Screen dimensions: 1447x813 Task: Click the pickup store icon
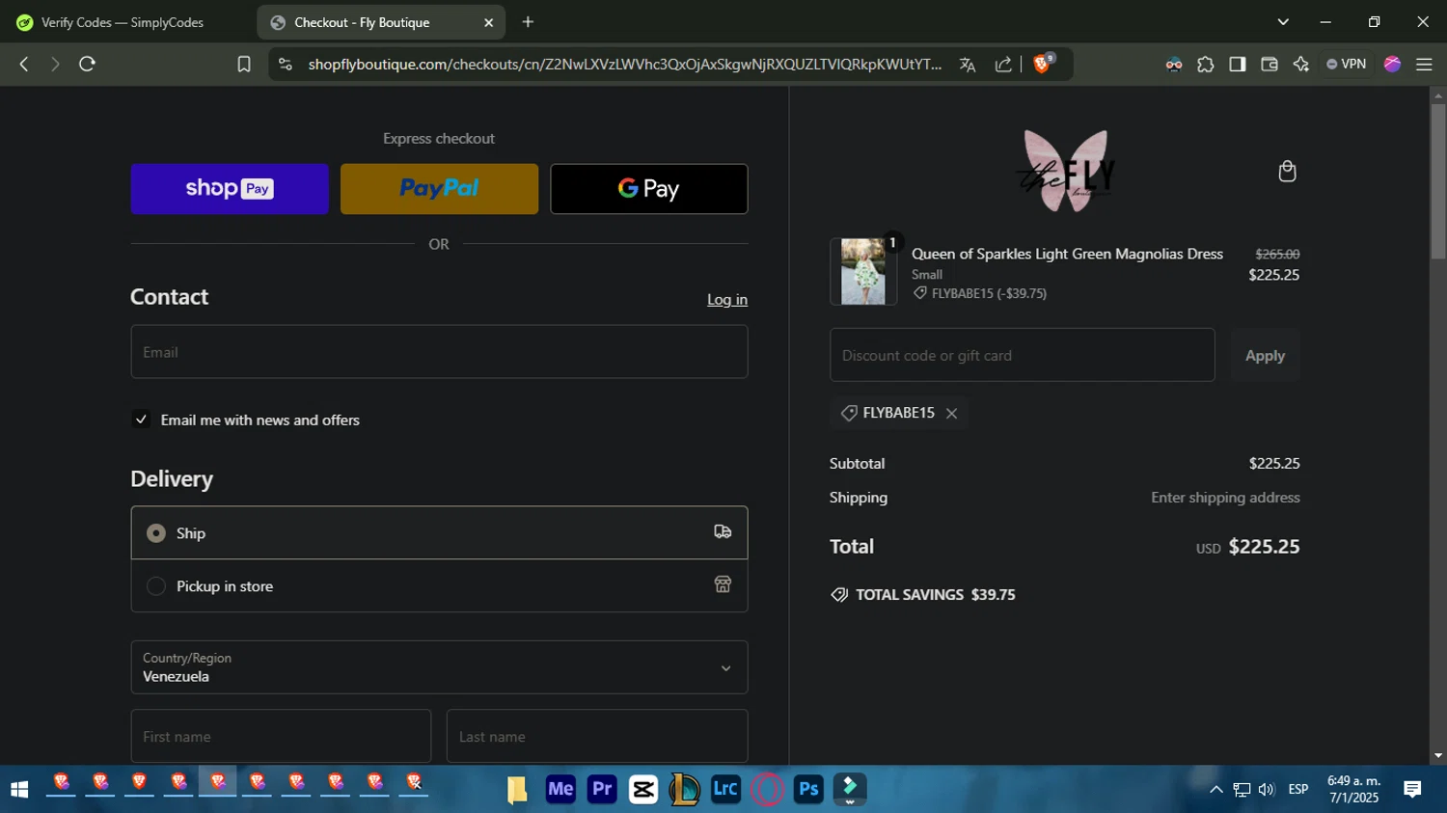pyautogui.click(x=723, y=584)
